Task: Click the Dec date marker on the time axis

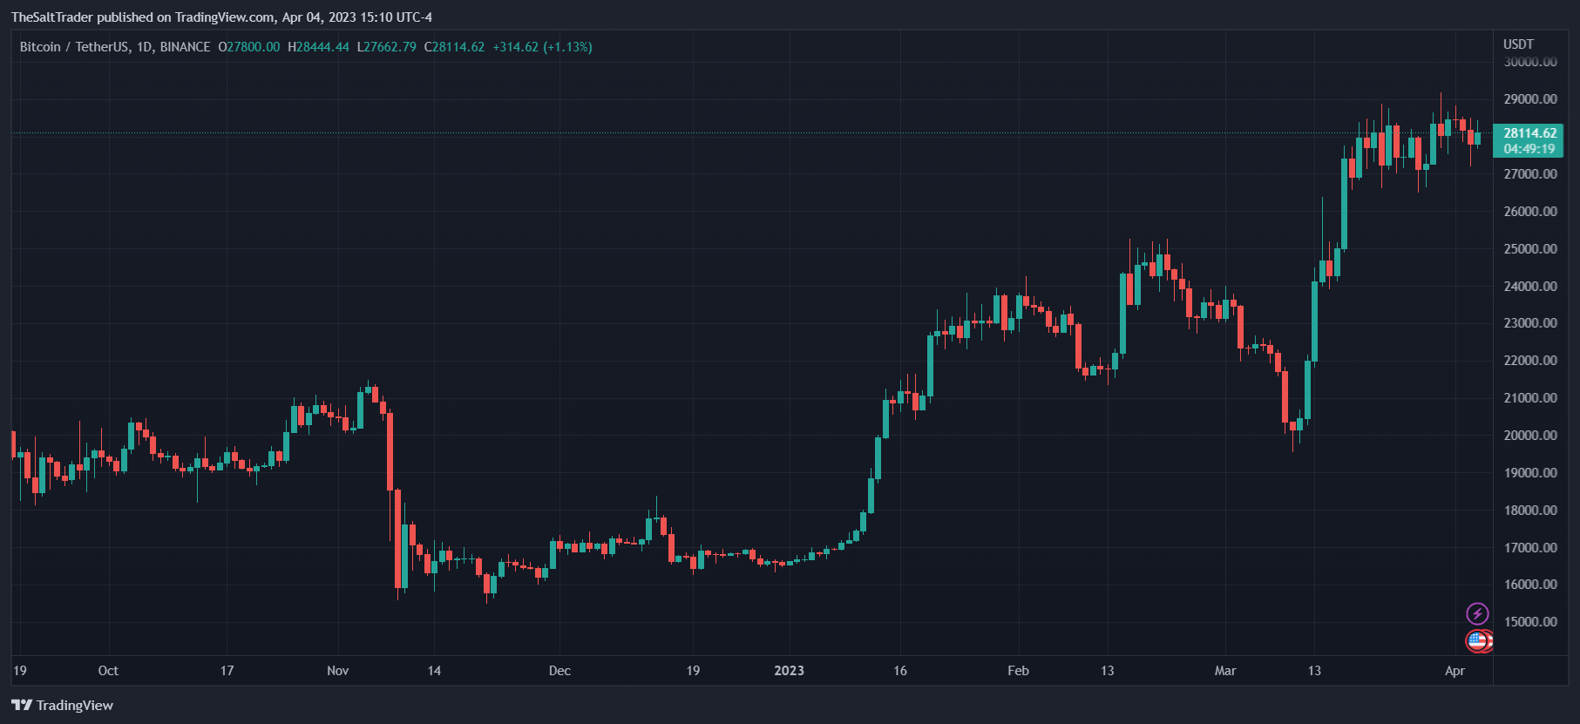Action: (559, 671)
